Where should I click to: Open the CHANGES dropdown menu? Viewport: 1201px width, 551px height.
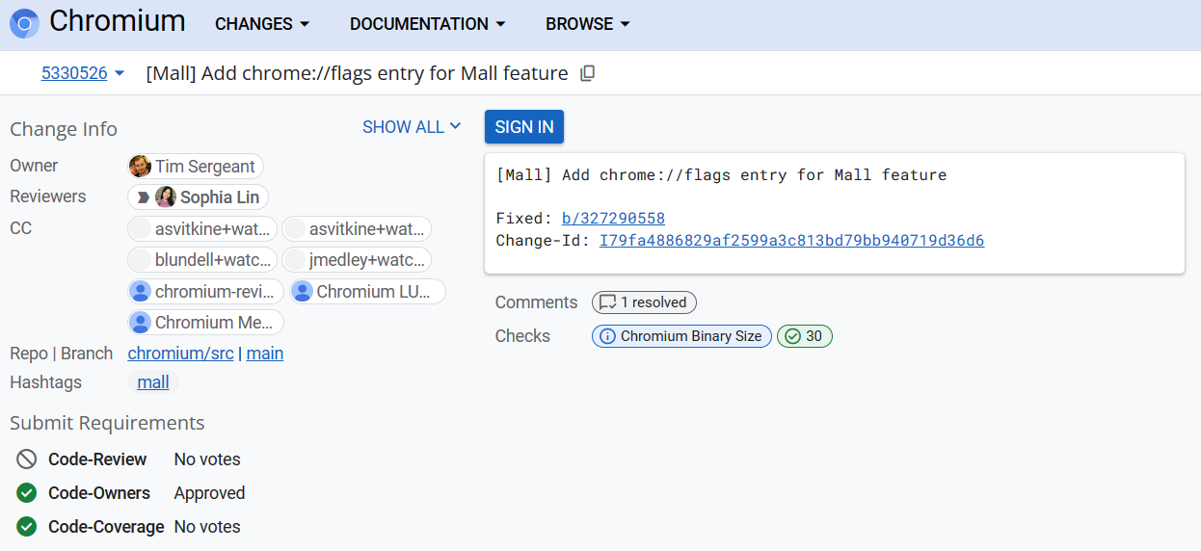tap(262, 24)
